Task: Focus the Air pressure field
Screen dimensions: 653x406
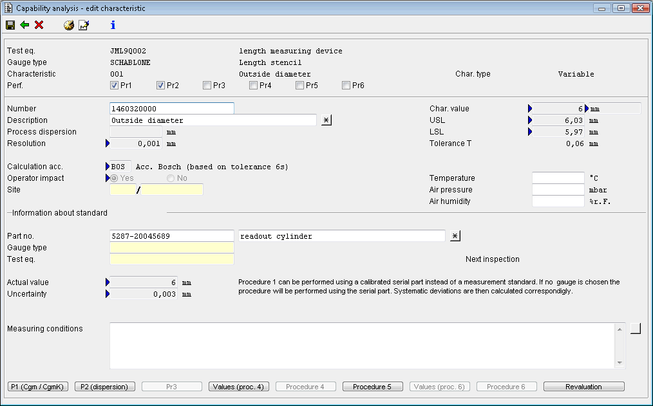Action: [558, 190]
